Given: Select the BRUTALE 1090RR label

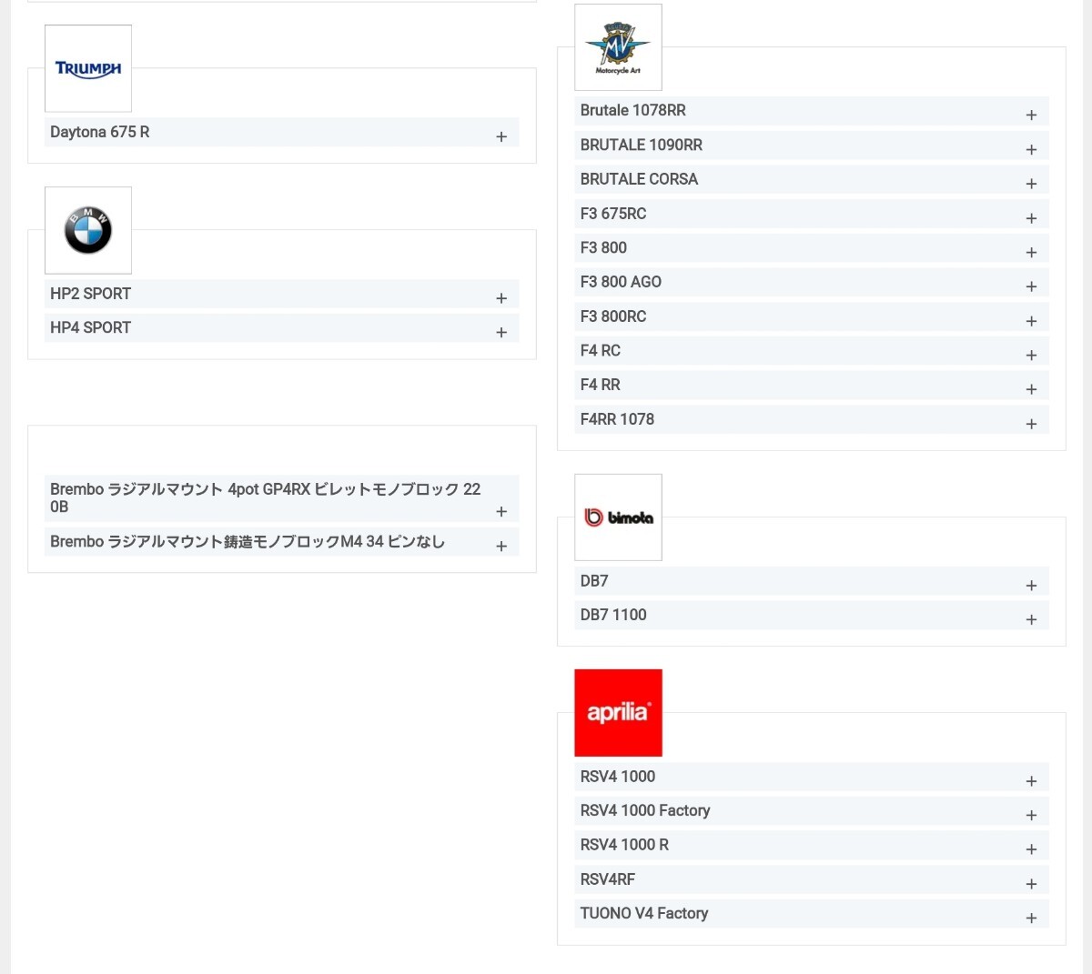Looking at the screenshot, I should coord(642,145).
